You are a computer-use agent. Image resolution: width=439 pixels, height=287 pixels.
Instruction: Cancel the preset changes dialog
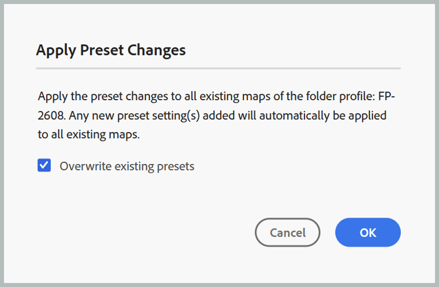click(287, 233)
